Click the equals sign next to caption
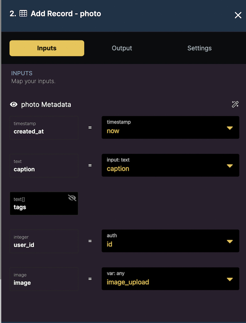The width and height of the screenshot is (246, 323). click(90, 166)
